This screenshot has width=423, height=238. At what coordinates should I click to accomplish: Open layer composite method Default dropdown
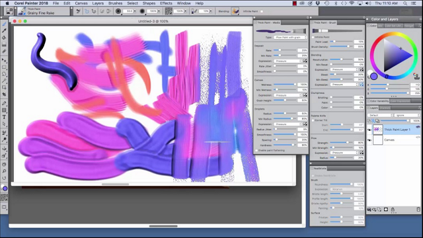tap(381, 115)
